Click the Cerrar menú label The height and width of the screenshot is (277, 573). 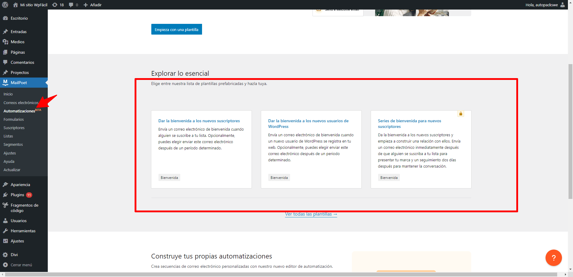click(21, 265)
